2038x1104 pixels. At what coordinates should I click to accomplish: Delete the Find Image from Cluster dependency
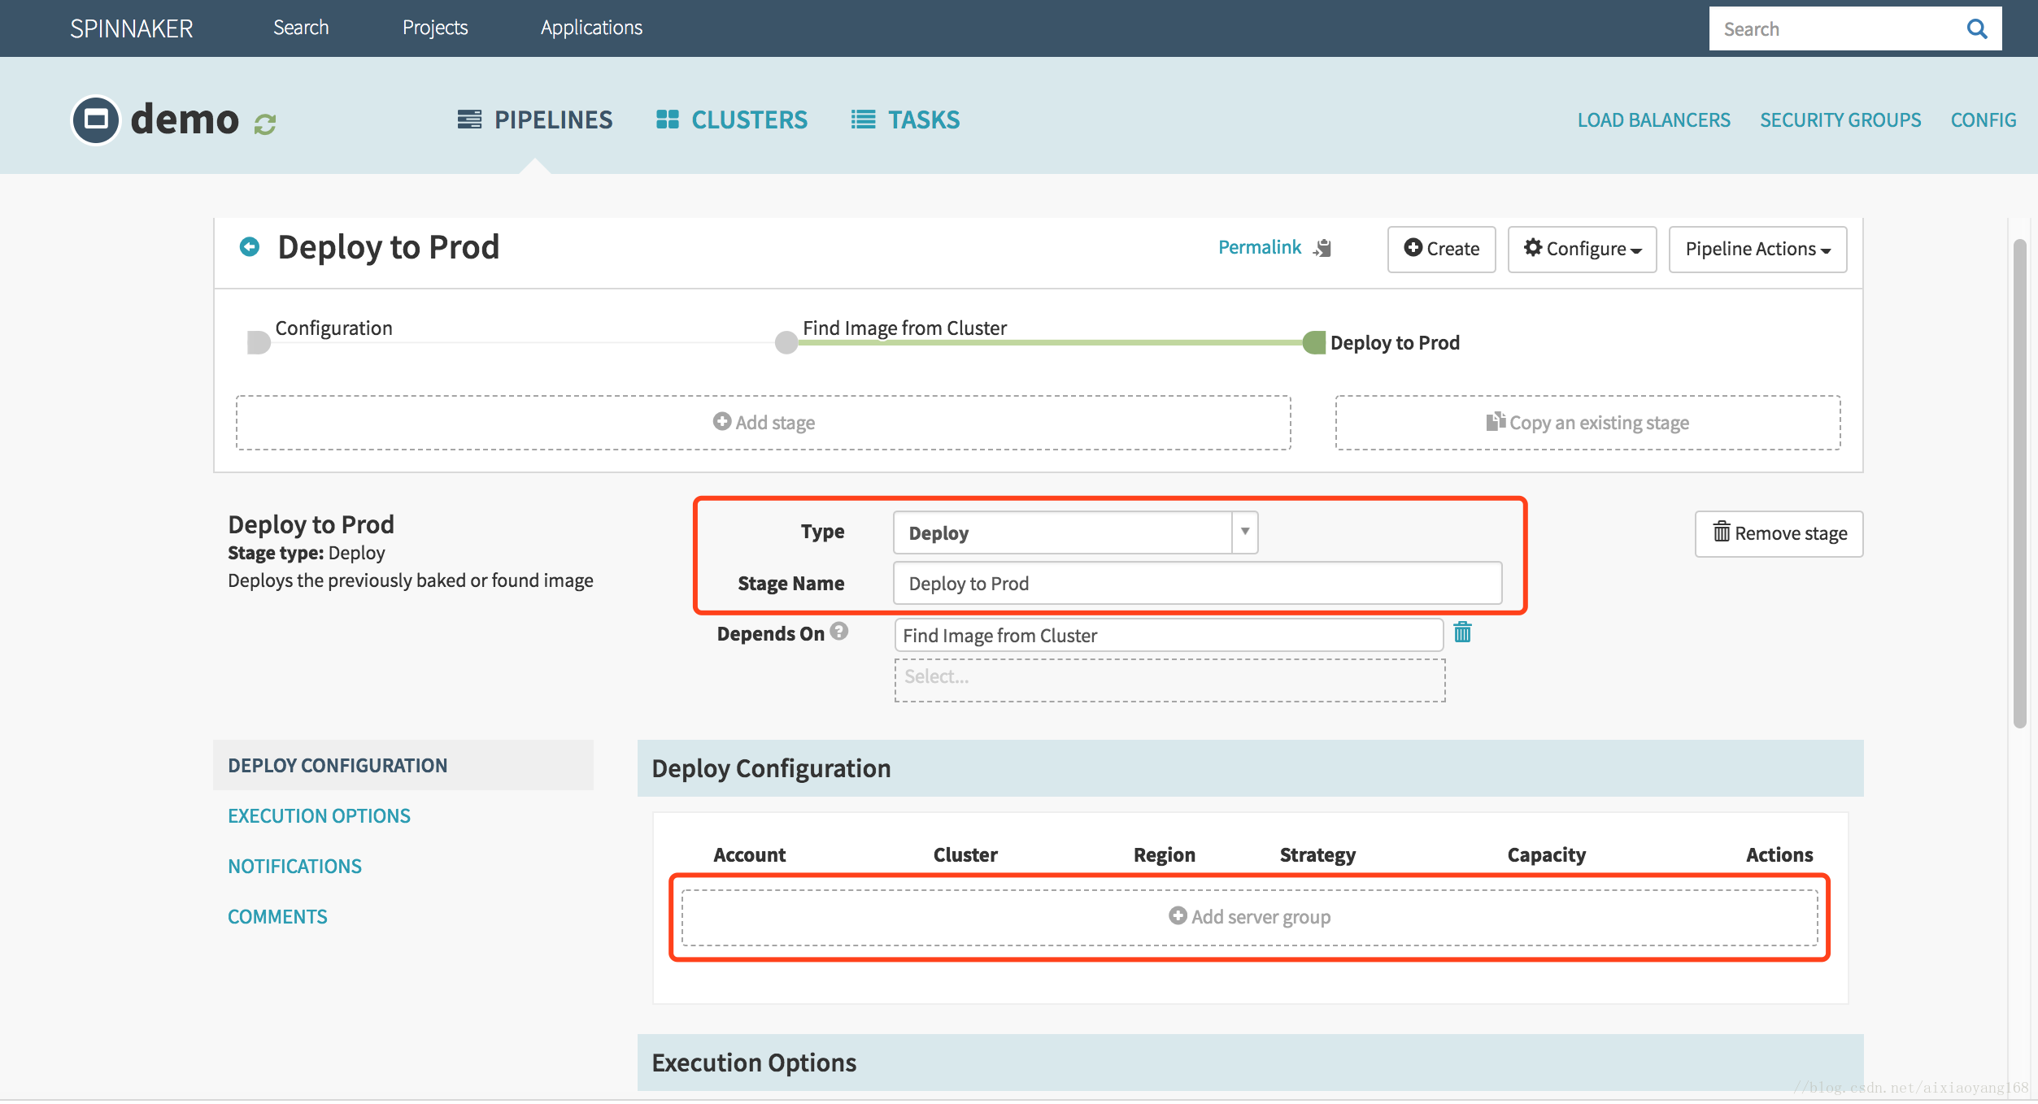click(x=1462, y=632)
